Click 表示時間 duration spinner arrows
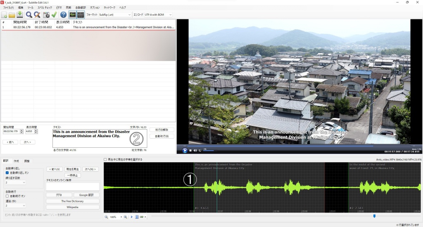 pos(36,132)
